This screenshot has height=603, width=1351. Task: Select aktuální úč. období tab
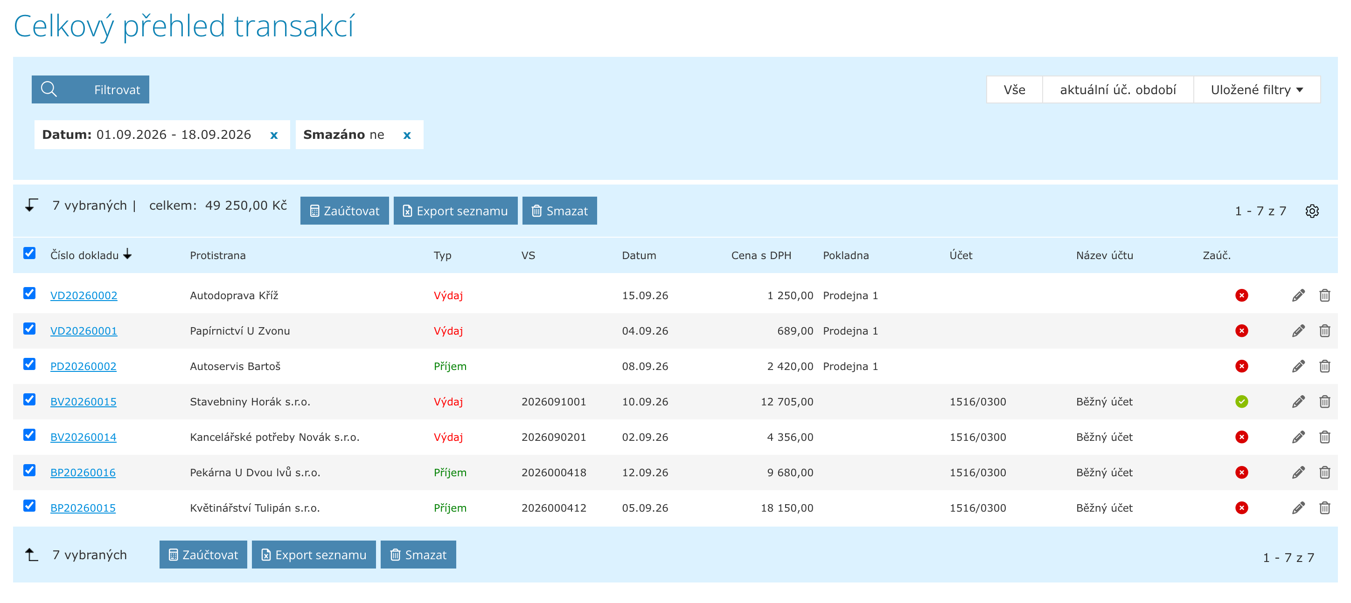1118,89
